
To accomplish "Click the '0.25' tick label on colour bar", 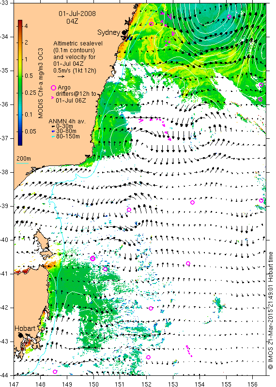I will click(31, 93).
